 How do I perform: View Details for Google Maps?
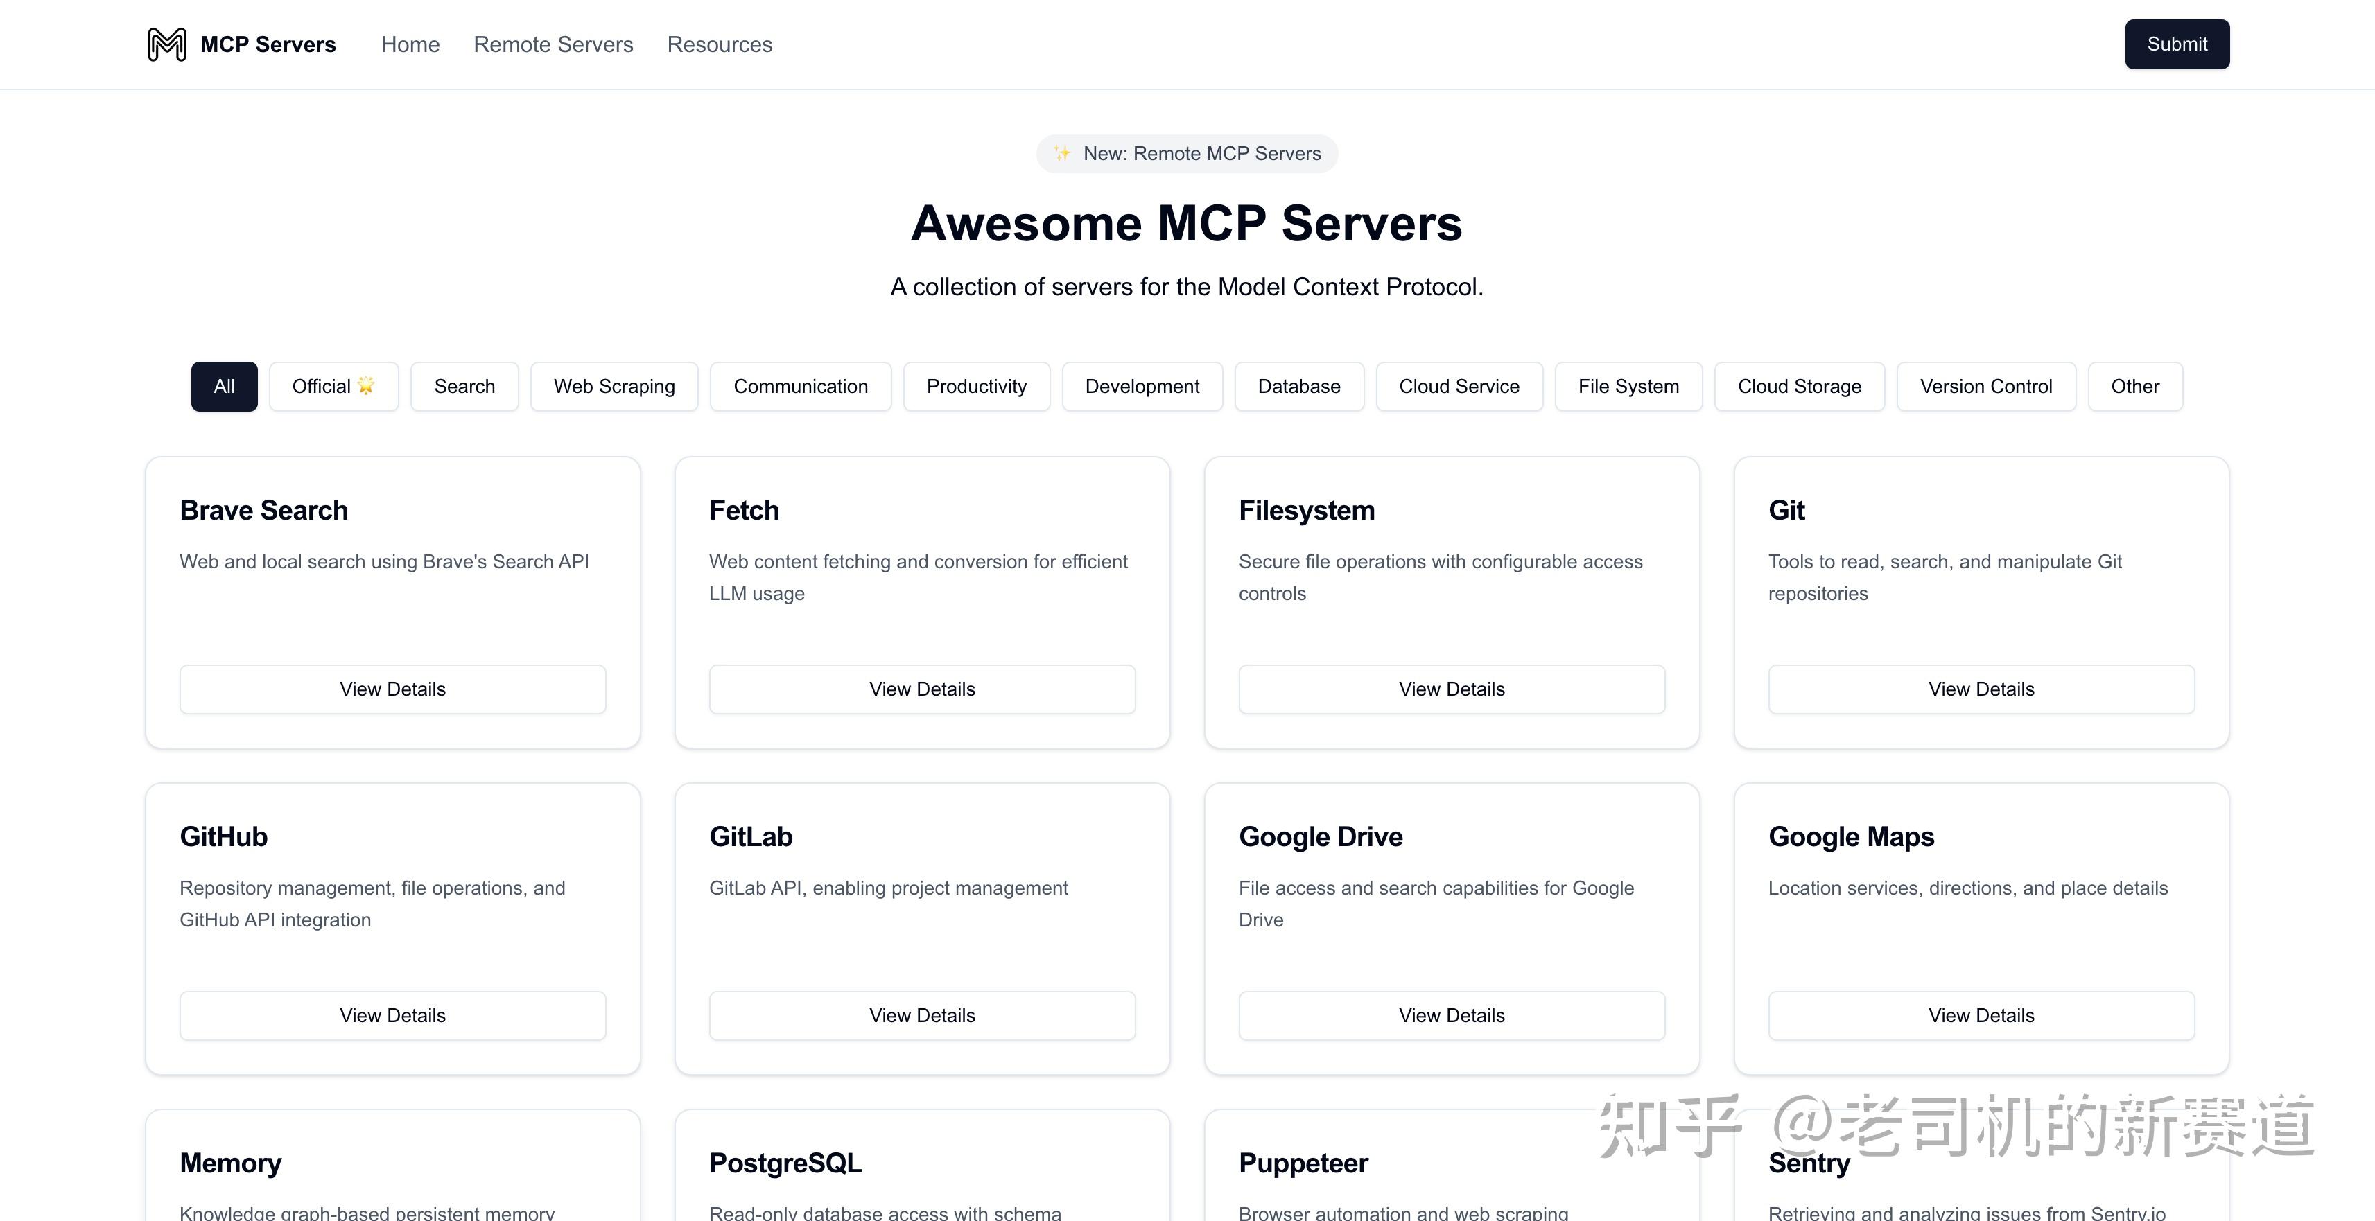click(x=1981, y=1015)
